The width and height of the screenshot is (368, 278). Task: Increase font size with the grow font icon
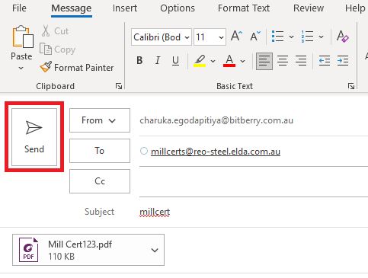tap(236, 36)
